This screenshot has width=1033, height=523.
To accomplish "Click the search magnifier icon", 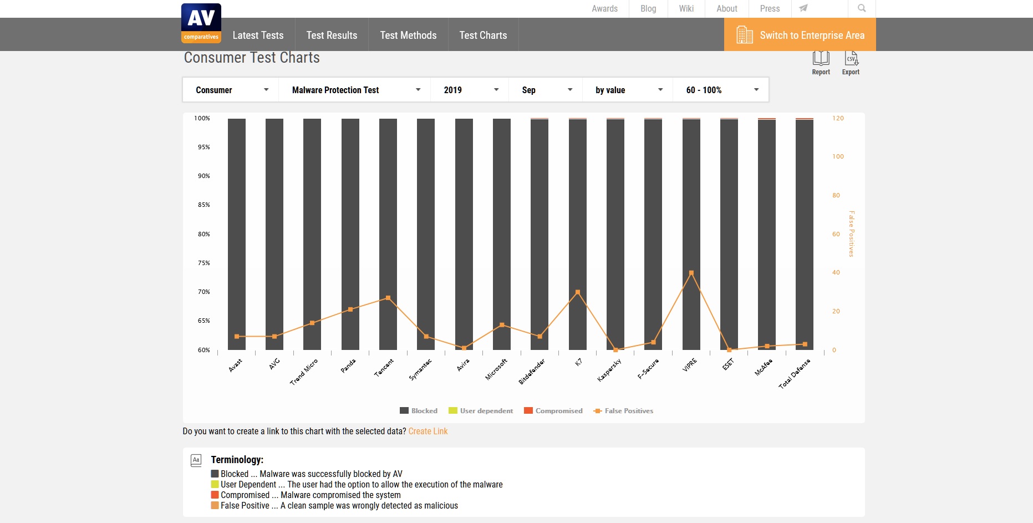I will click(x=862, y=8).
